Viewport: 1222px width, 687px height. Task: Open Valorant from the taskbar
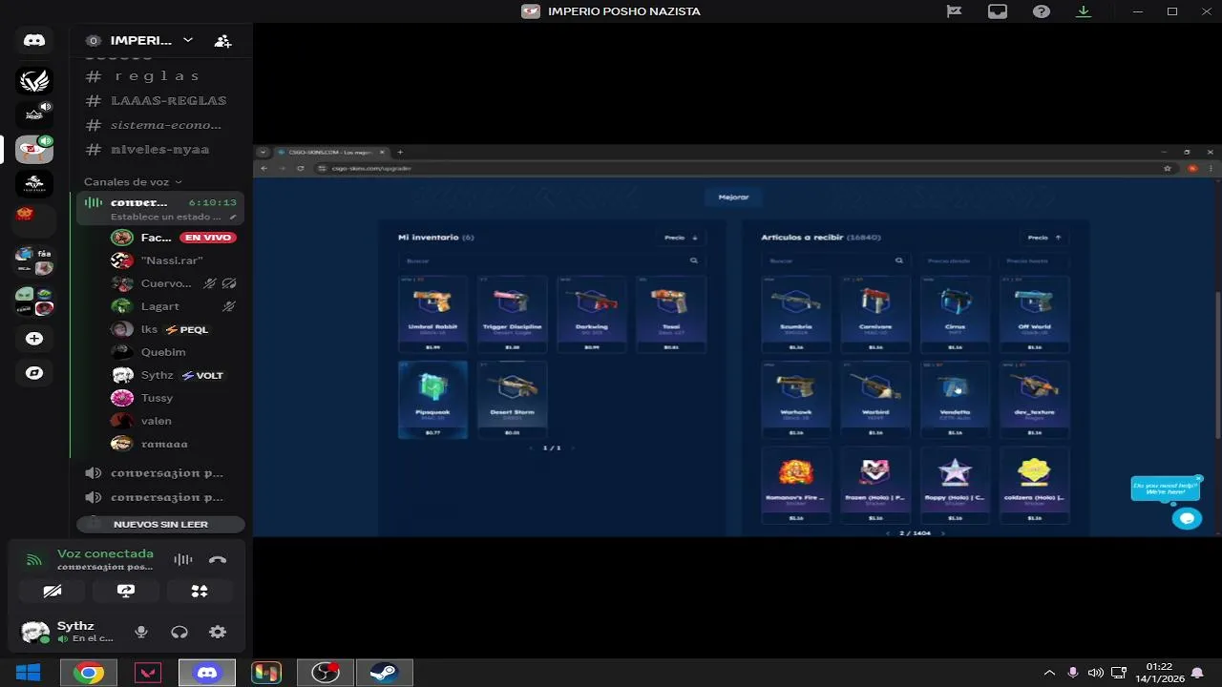coord(148,673)
